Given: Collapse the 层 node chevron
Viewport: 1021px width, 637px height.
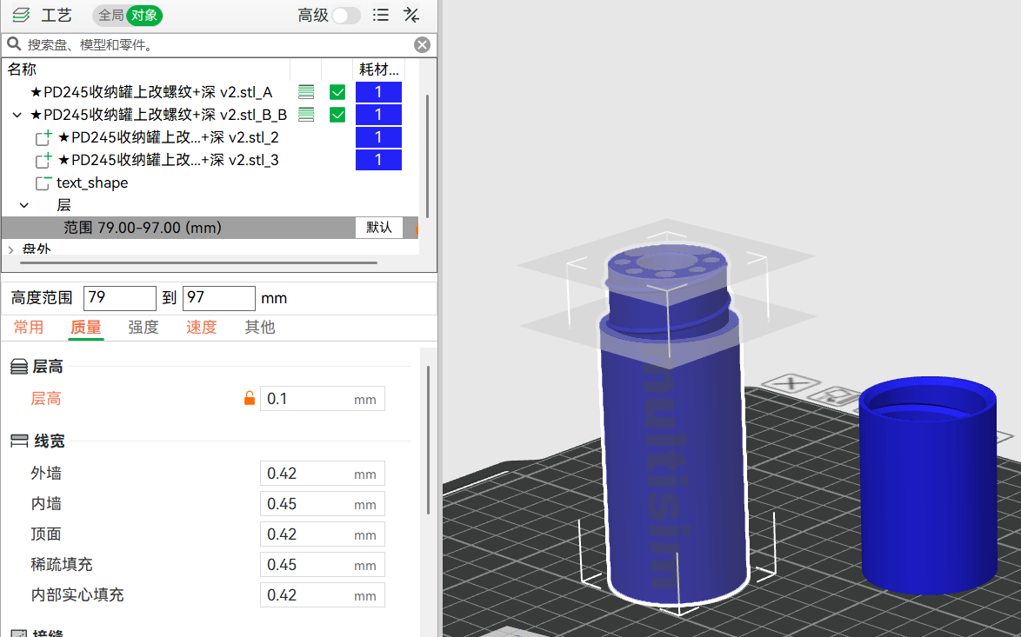Looking at the screenshot, I should [x=24, y=205].
